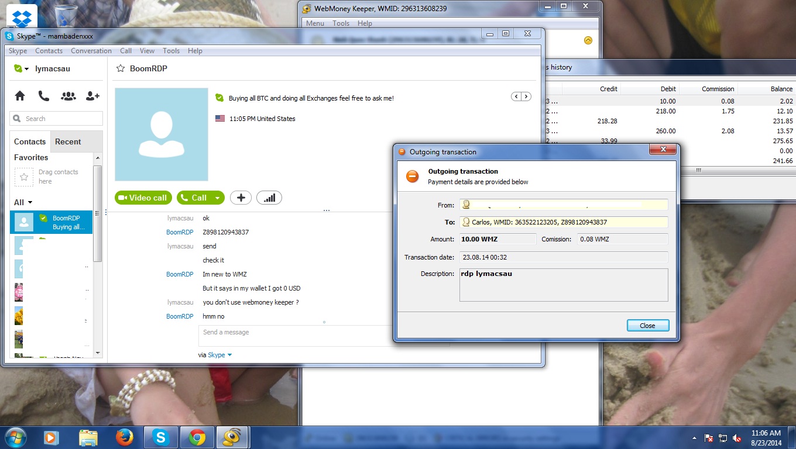
Task: Open Google Chrome from the taskbar
Action: [x=197, y=437]
